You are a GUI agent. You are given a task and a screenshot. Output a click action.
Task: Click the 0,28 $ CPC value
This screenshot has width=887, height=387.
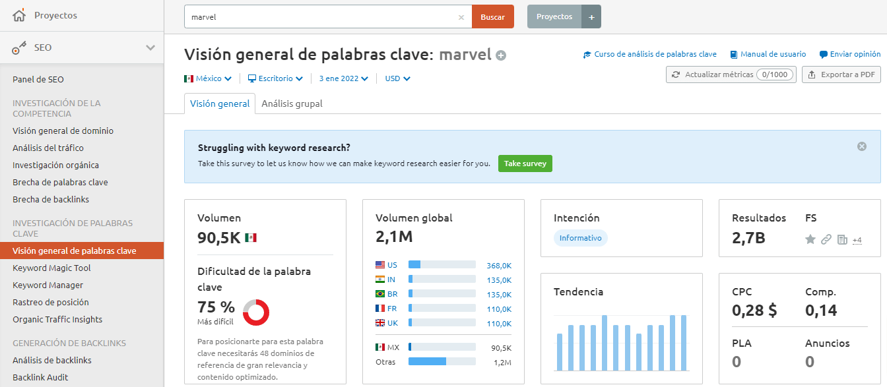(754, 311)
